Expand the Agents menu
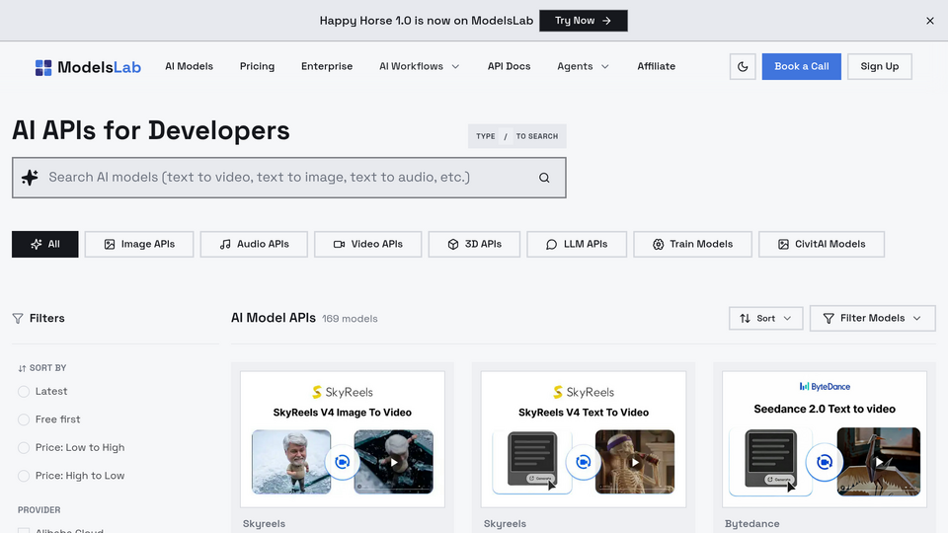This screenshot has height=533, width=948. [x=583, y=66]
